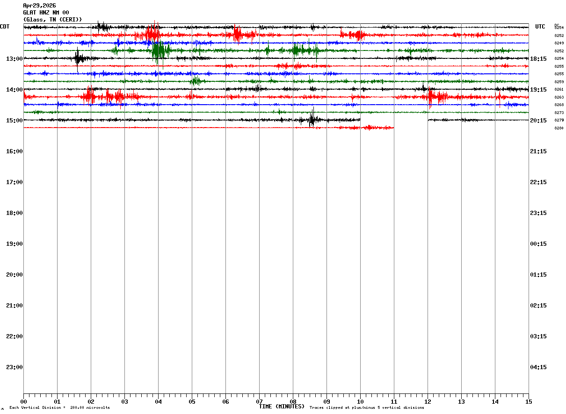This screenshot has width=566, height=414.
Task: Click the DC offset value 8268
Action: [x=559, y=105]
